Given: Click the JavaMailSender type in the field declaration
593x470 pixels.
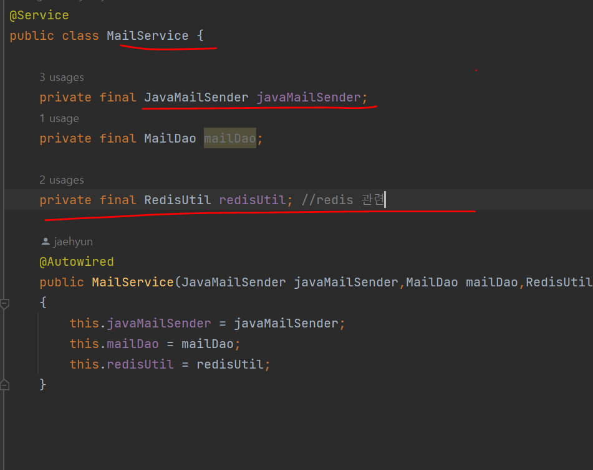Looking at the screenshot, I should coord(196,97).
